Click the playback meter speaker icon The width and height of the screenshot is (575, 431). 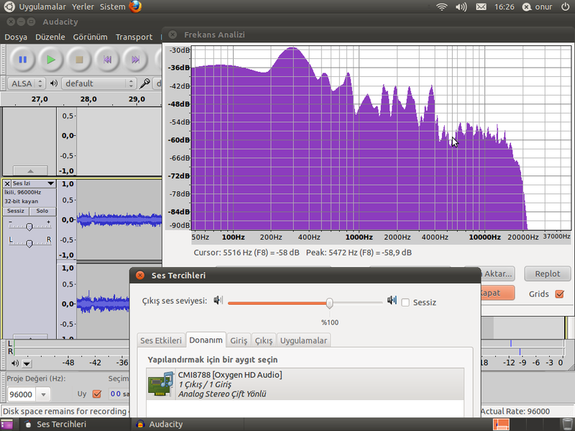point(15,363)
